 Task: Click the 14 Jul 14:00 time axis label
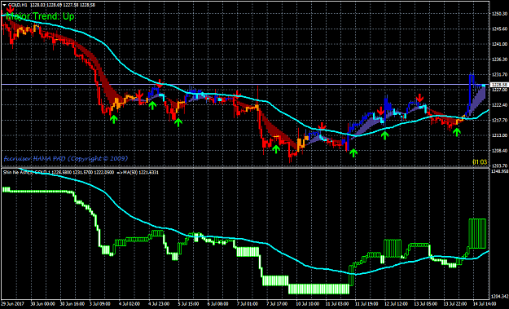click(484, 304)
